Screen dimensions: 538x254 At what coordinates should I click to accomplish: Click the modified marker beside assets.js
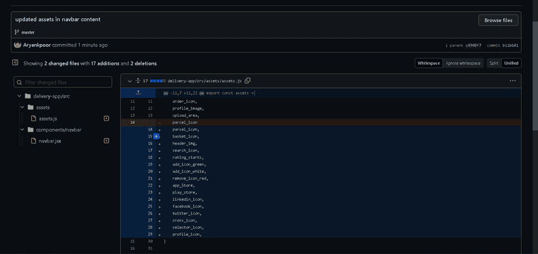coord(107,119)
